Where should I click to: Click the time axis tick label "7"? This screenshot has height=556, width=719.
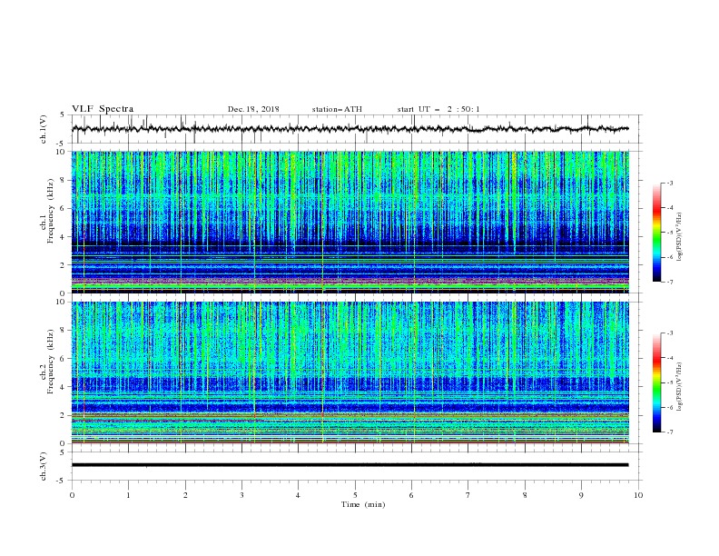click(468, 495)
